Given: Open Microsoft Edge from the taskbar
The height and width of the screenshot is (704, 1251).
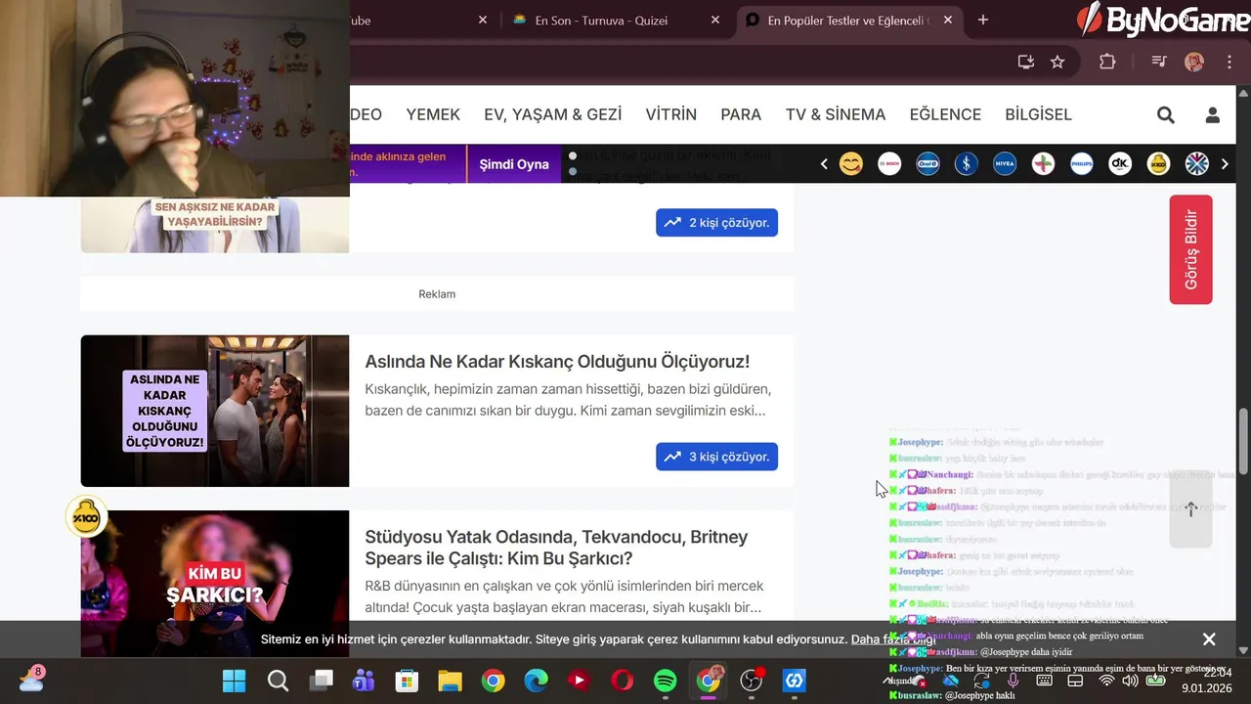Looking at the screenshot, I should (x=536, y=681).
